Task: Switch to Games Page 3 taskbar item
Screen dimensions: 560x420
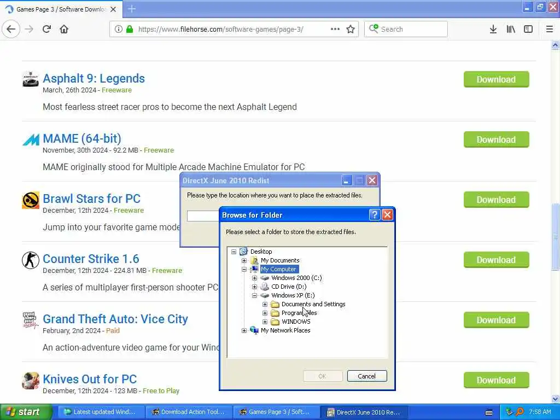Action: tap(276, 412)
